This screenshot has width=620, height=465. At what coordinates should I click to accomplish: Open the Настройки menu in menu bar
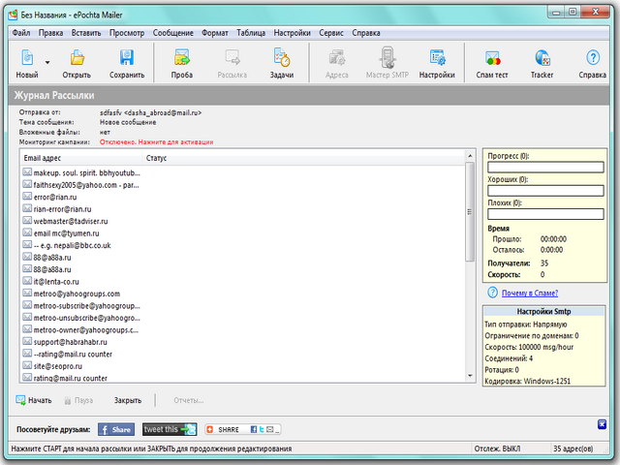pyautogui.click(x=293, y=33)
